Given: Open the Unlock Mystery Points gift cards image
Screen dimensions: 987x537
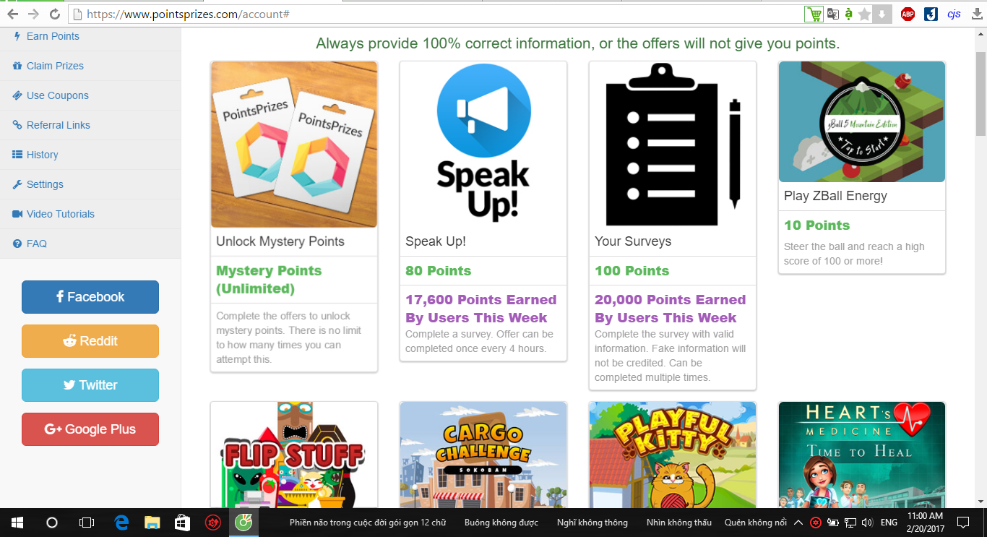Looking at the screenshot, I should 294,145.
